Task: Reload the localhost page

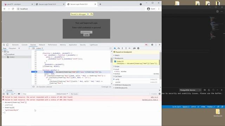Action: (13, 9)
